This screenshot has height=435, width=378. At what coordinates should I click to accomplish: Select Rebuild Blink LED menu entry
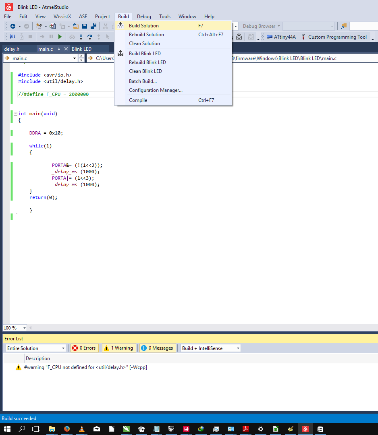point(173,62)
